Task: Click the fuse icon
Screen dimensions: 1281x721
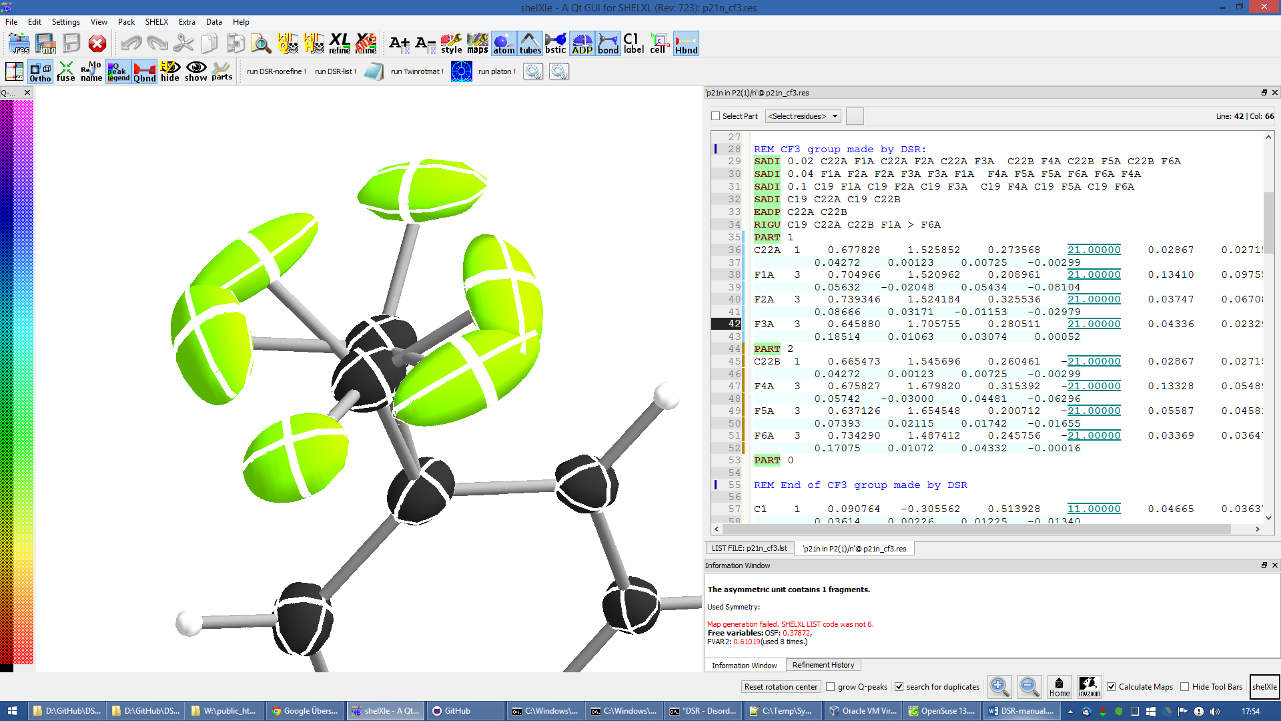Action: [65, 71]
